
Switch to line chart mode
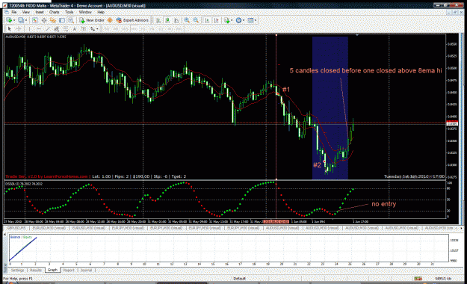pos(176,20)
